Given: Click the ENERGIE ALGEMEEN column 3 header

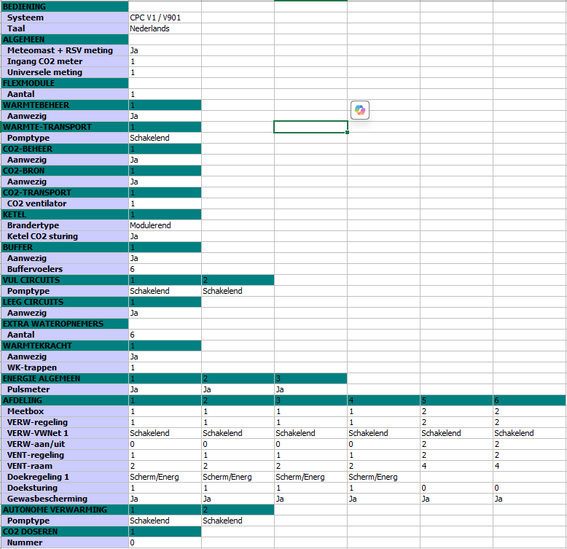Looking at the screenshot, I should [310, 378].
